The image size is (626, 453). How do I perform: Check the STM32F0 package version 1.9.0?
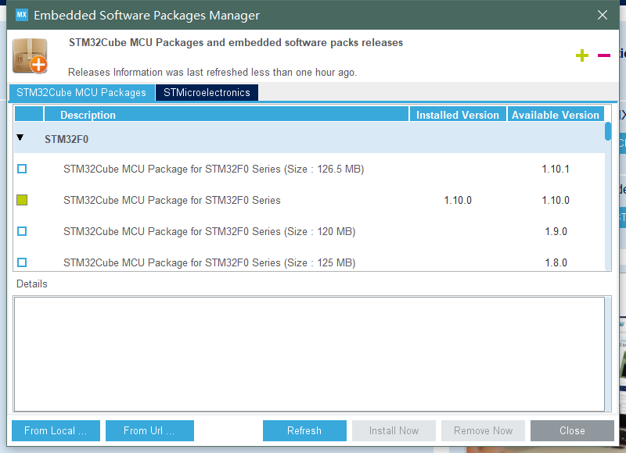point(22,231)
